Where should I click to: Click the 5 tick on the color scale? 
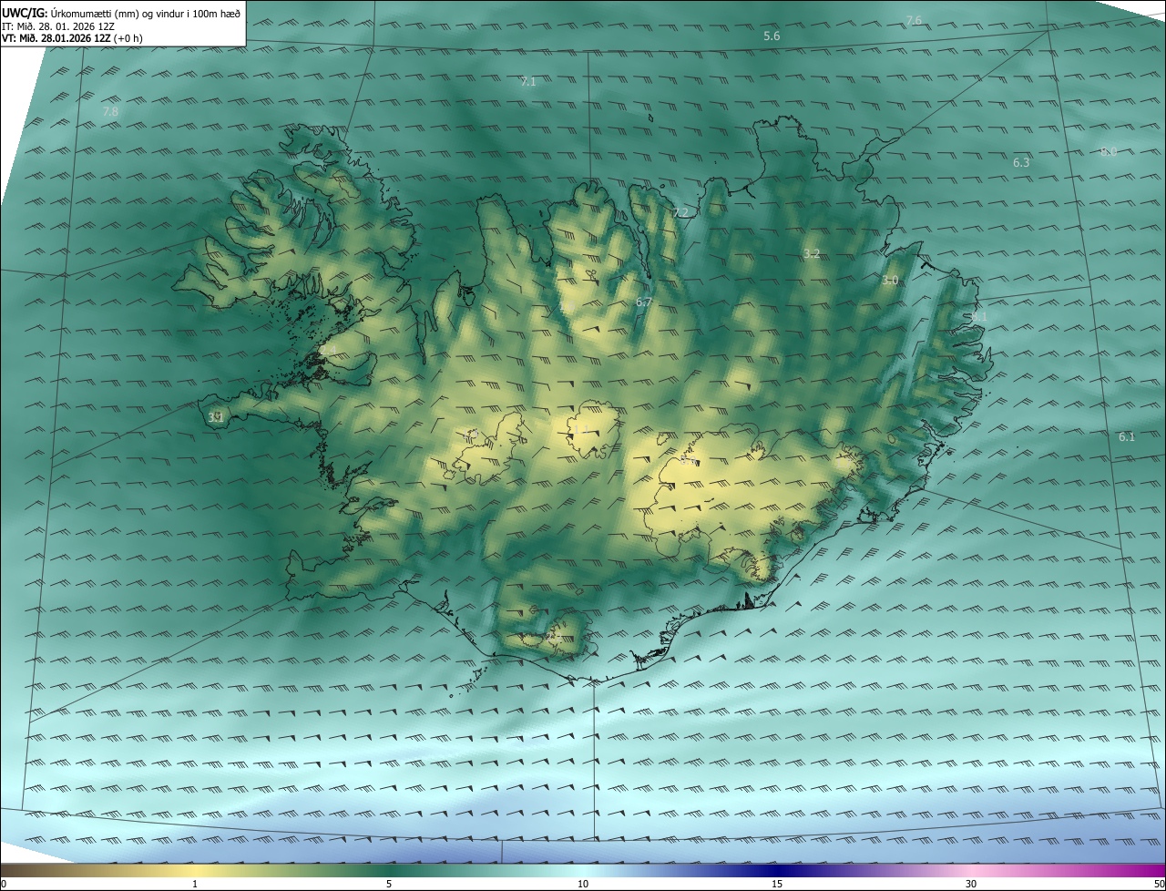point(389,885)
